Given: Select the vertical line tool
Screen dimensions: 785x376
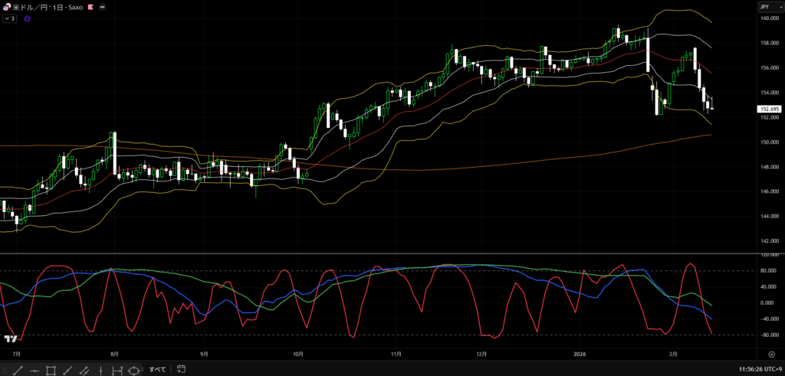Looking at the screenshot, I should click(102, 370).
